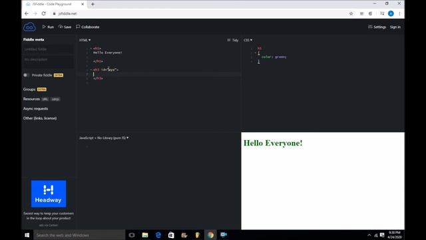426x240 pixels.
Task: Open the HTML panel dropdown
Action: [x=85, y=40]
